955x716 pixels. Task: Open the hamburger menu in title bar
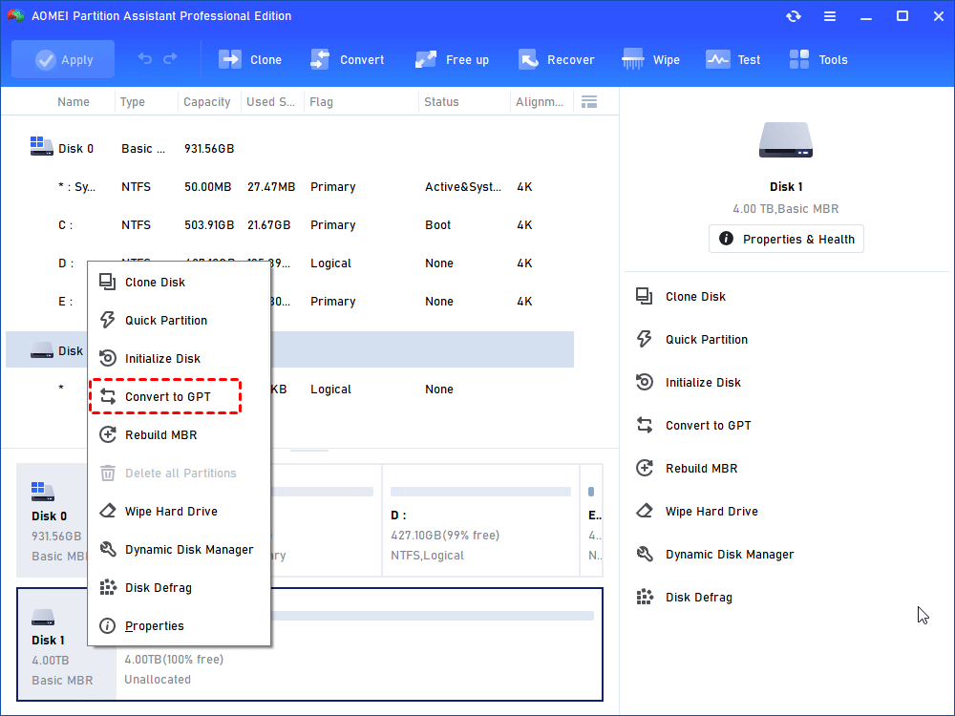pyautogui.click(x=830, y=16)
